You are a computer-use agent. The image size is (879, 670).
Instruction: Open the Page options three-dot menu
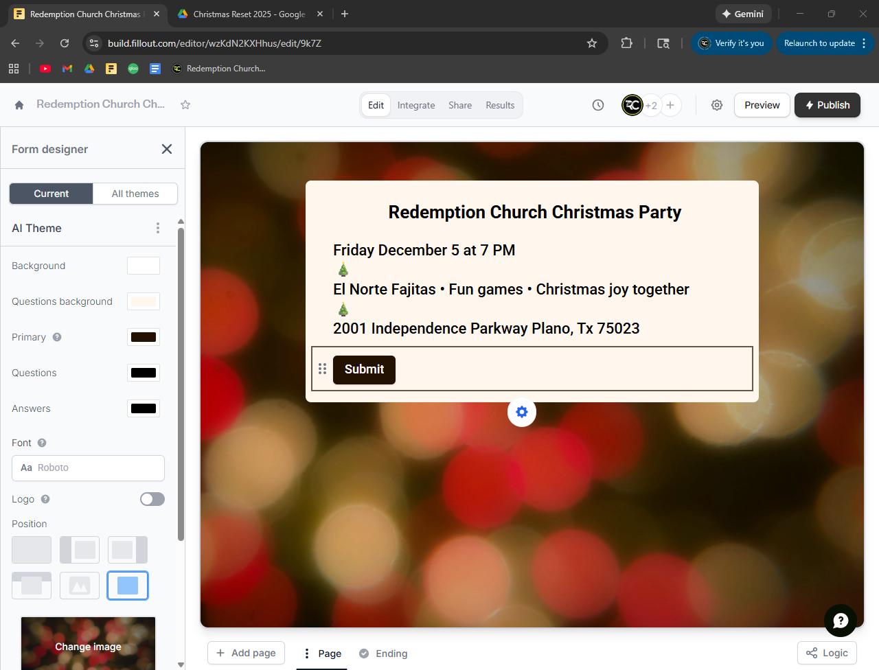pyautogui.click(x=307, y=654)
